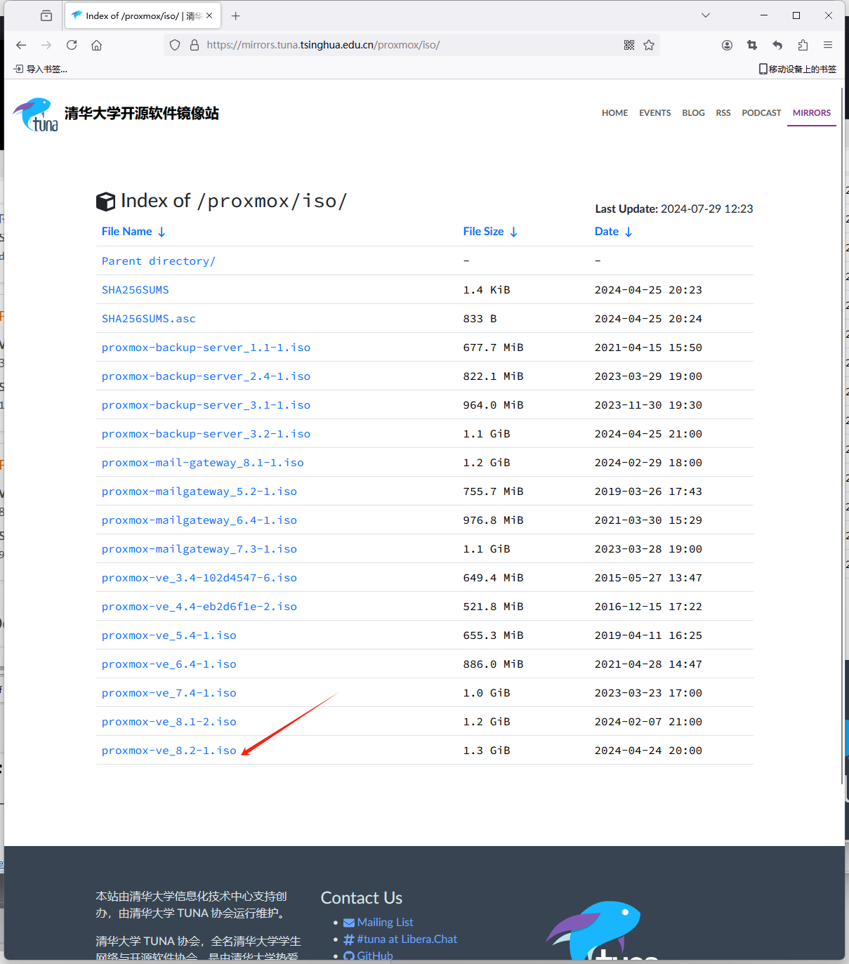Select the 1.3 GiB size cell
Viewport: 849px width, 964px height.
pyautogui.click(x=487, y=751)
